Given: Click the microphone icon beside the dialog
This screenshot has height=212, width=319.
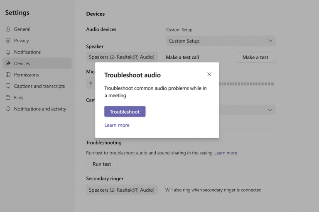Looking at the screenshot, I should point(91,83).
